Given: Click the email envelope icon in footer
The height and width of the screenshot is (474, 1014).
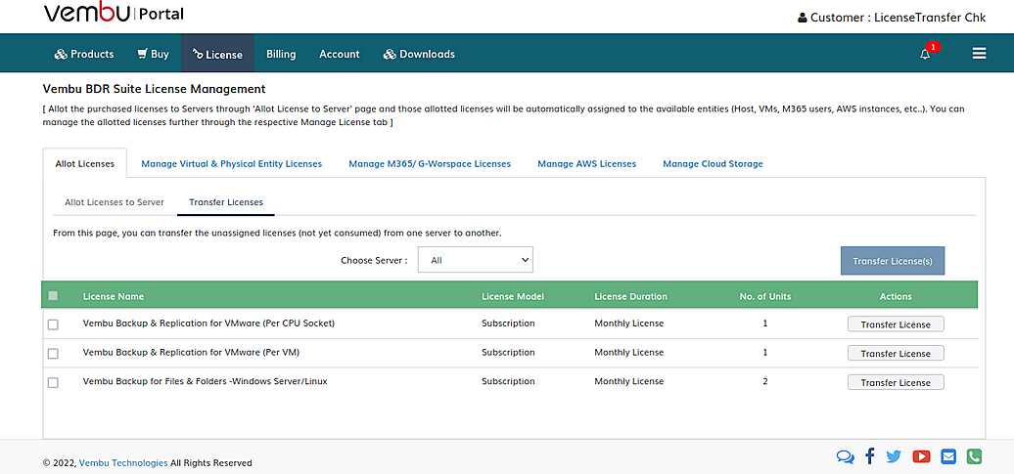Looking at the screenshot, I should tap(948, 456).
